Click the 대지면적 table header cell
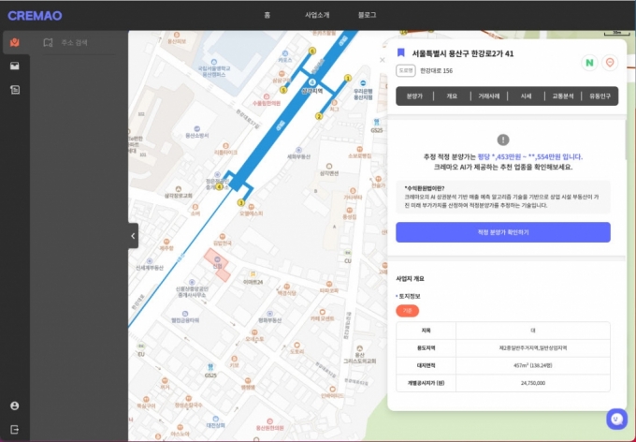This screenshot has height=442, width=636. point(426,365)
